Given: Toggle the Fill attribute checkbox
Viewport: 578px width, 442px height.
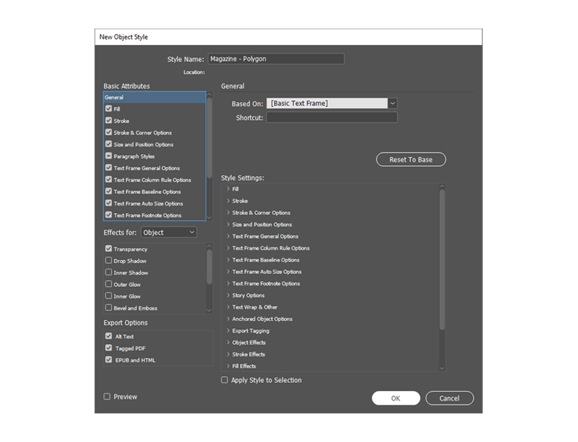Looking at the screenshot, I should [108, 109].
